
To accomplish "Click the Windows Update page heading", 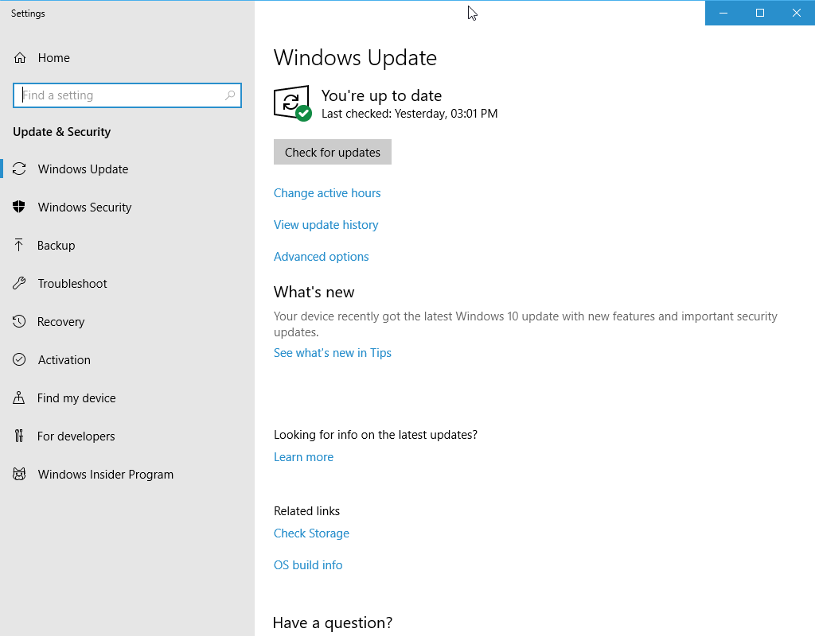I will 355,57.
